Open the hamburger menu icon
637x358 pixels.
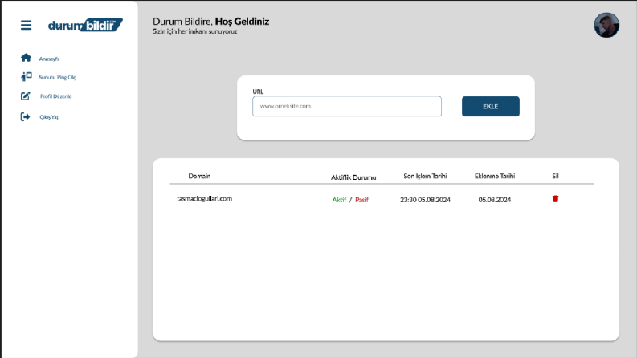point(26,25)
